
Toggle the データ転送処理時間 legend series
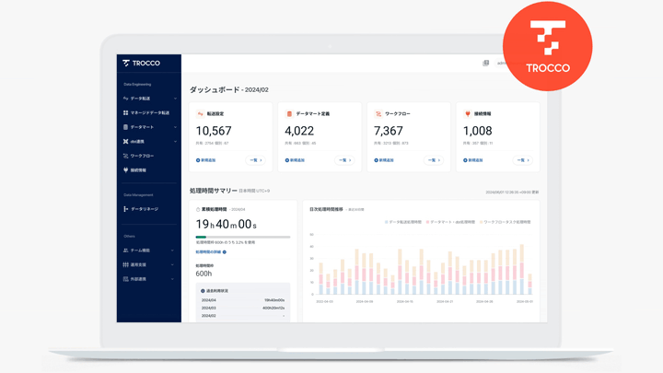(x=403, y=222)
